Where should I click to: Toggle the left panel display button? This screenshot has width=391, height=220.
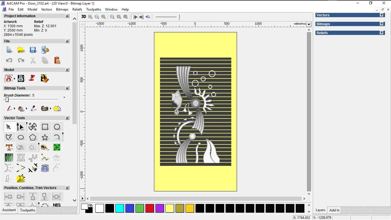[135, 17]
